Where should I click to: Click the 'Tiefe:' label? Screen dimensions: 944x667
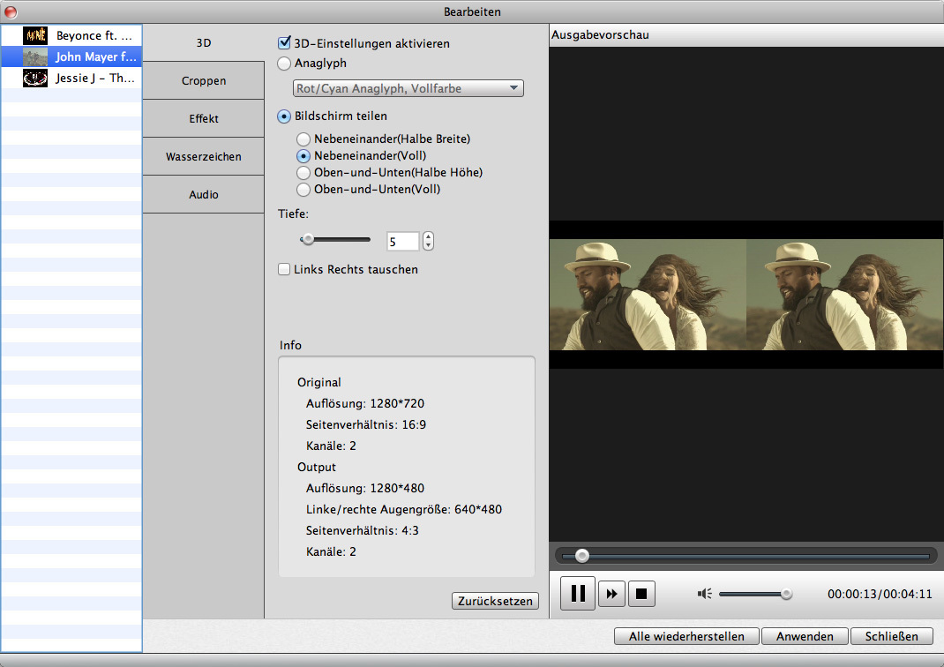(x=293, y=214)
